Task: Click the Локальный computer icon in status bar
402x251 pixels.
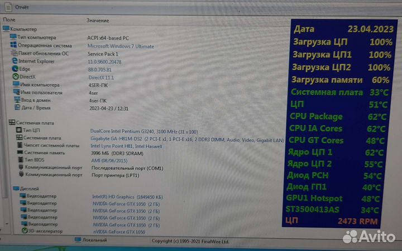Action: (x=78, y=240)
